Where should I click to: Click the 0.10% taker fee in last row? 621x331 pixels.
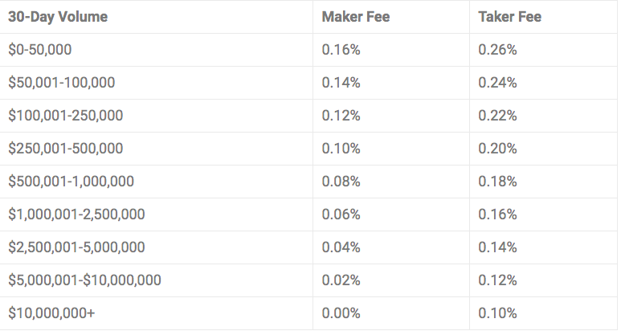tap(497, 313)
